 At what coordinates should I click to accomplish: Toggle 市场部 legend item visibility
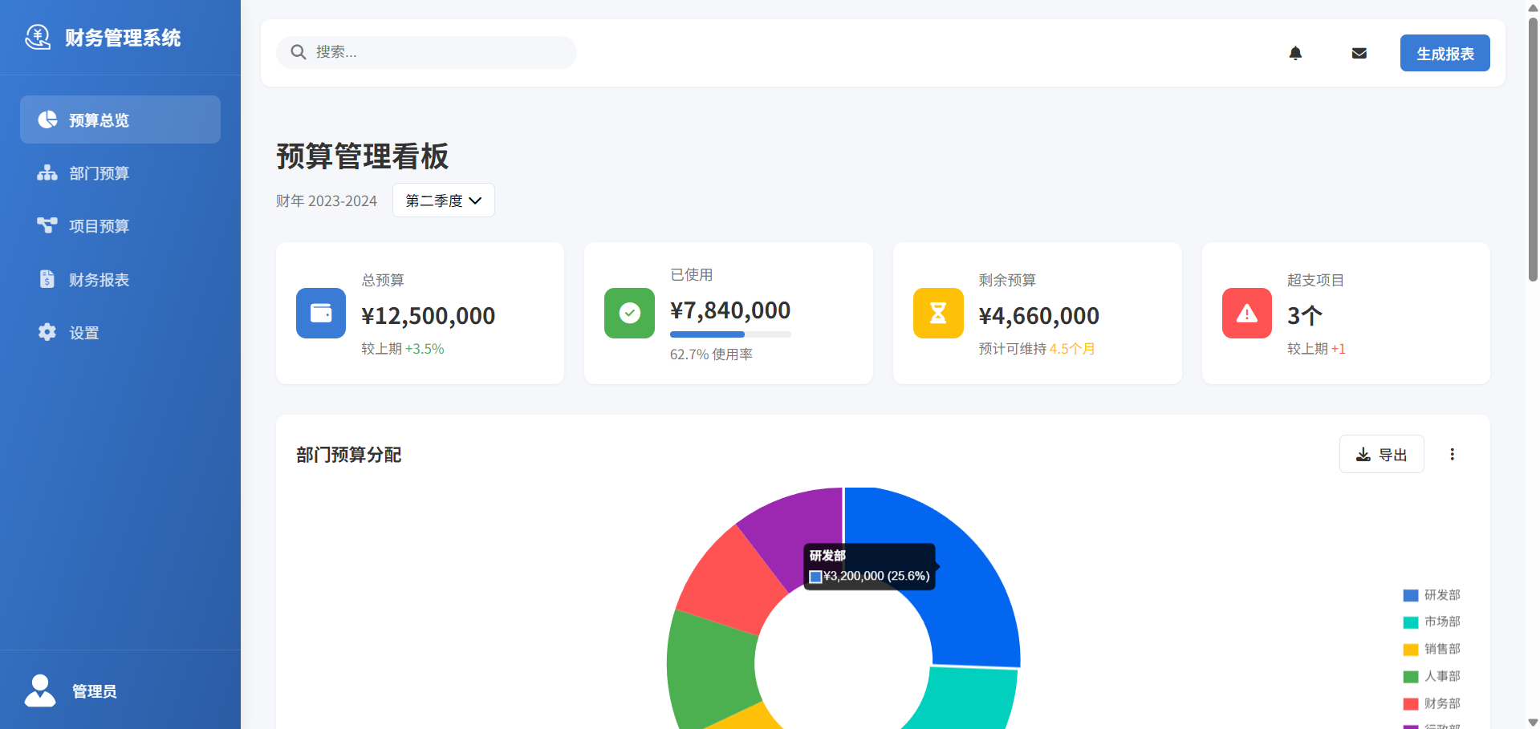pyautogui.click(x=1432, y=622)
